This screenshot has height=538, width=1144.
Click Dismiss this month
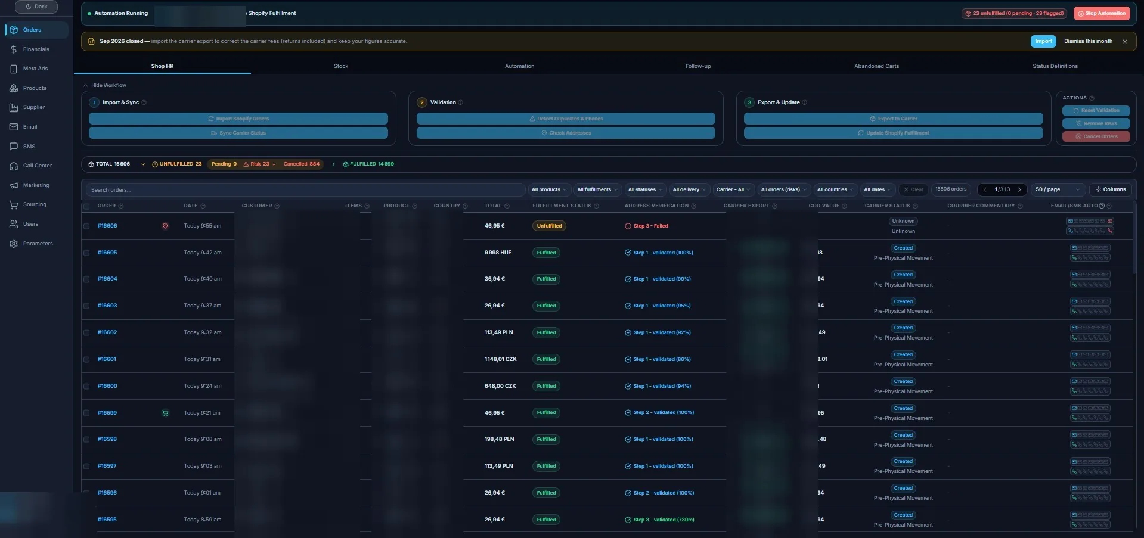1088,41
